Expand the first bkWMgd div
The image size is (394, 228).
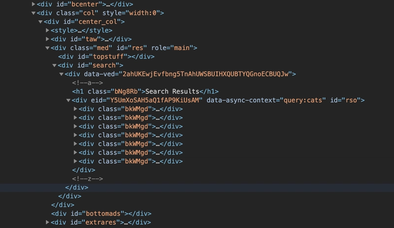click(x=75, y=109)
